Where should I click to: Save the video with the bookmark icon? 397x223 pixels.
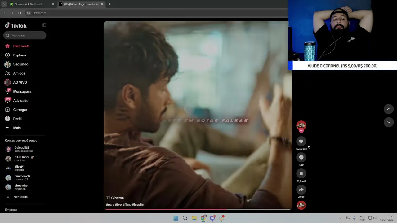[x=301, y=173]
